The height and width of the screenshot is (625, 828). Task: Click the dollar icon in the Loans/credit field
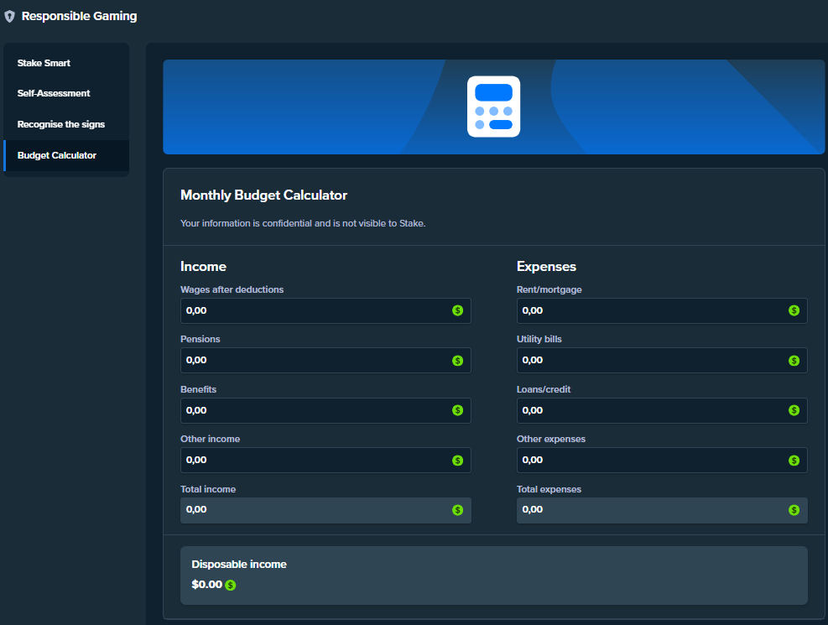794,410
